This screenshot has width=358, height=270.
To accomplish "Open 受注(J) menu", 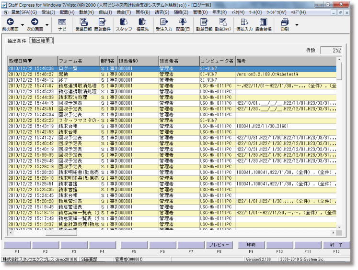I will click(x=48, y=12).
